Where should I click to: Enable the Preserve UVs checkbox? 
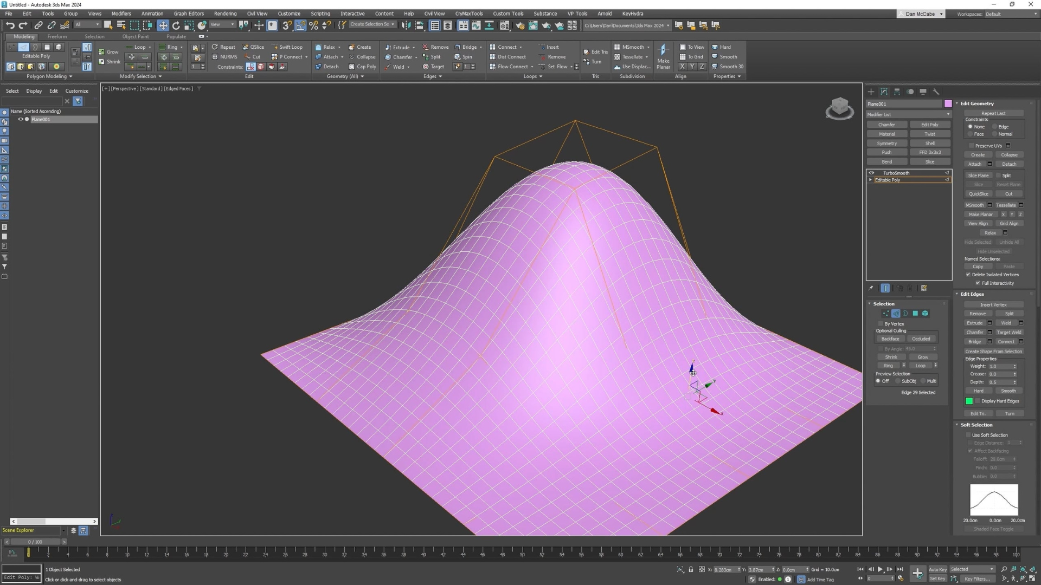point(971,146)
